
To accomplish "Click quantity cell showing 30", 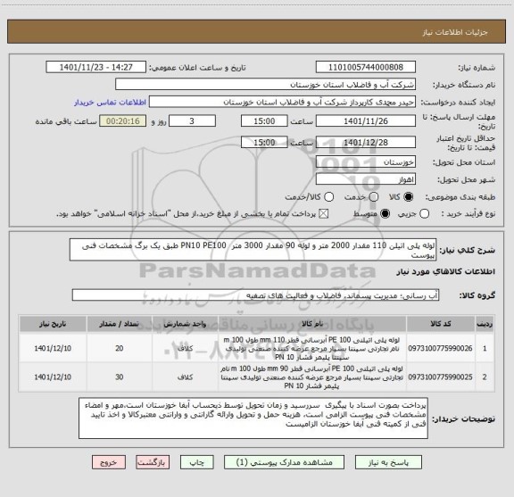I will [120, 377].
